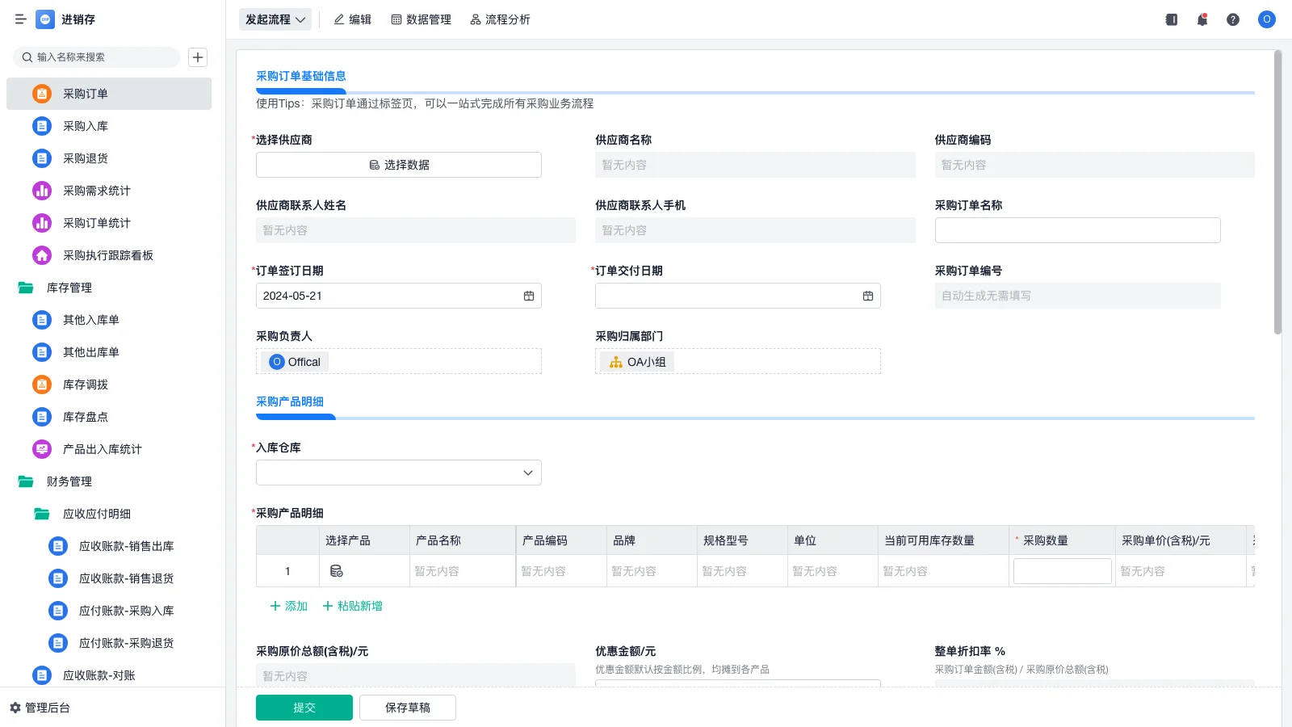Screen dimensions: 1292x727
Task: Open 库存盘点 form icon
Action: [42, 417]
